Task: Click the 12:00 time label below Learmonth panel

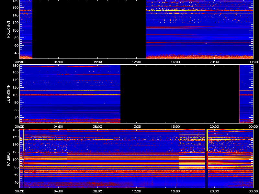Action: 136,127
